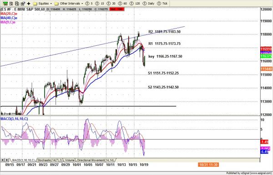273x175 pixels.
Task: Click the Other Intervals folder icon
Action: (x=56, y=4)
